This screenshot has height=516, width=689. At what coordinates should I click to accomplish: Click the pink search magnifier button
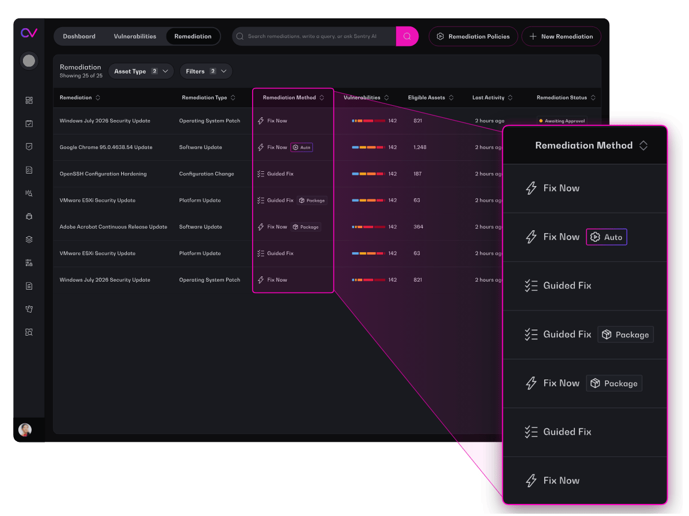(x=407, y=36)
